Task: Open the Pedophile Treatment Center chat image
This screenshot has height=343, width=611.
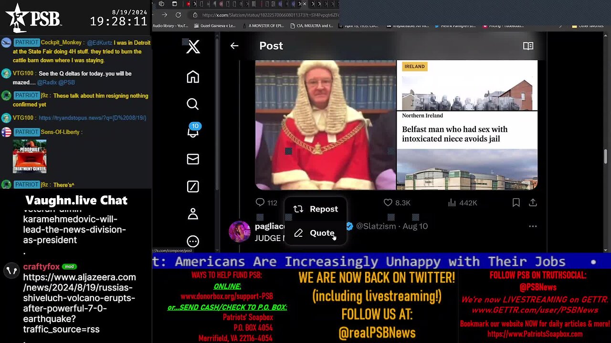Action: click(x=30, y=156)
